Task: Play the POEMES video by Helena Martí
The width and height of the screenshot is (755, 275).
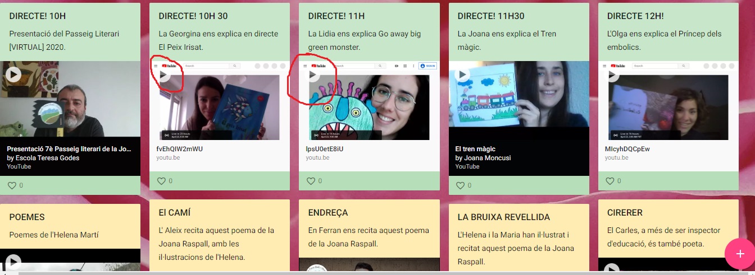Action: coord(13,262)
